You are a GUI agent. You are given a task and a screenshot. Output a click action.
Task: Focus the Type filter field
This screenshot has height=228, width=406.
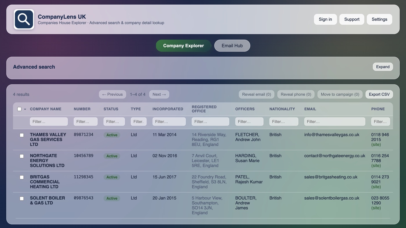(139, 122)
